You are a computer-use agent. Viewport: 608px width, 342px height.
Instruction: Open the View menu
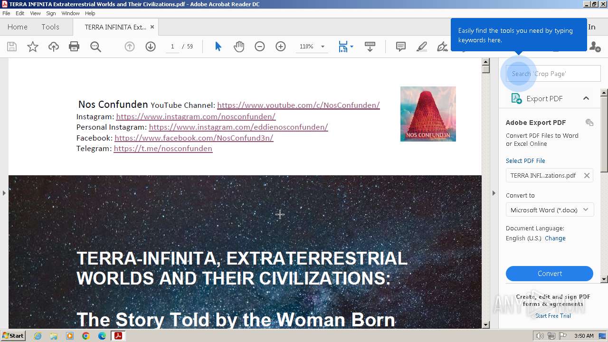click(35, 13)
